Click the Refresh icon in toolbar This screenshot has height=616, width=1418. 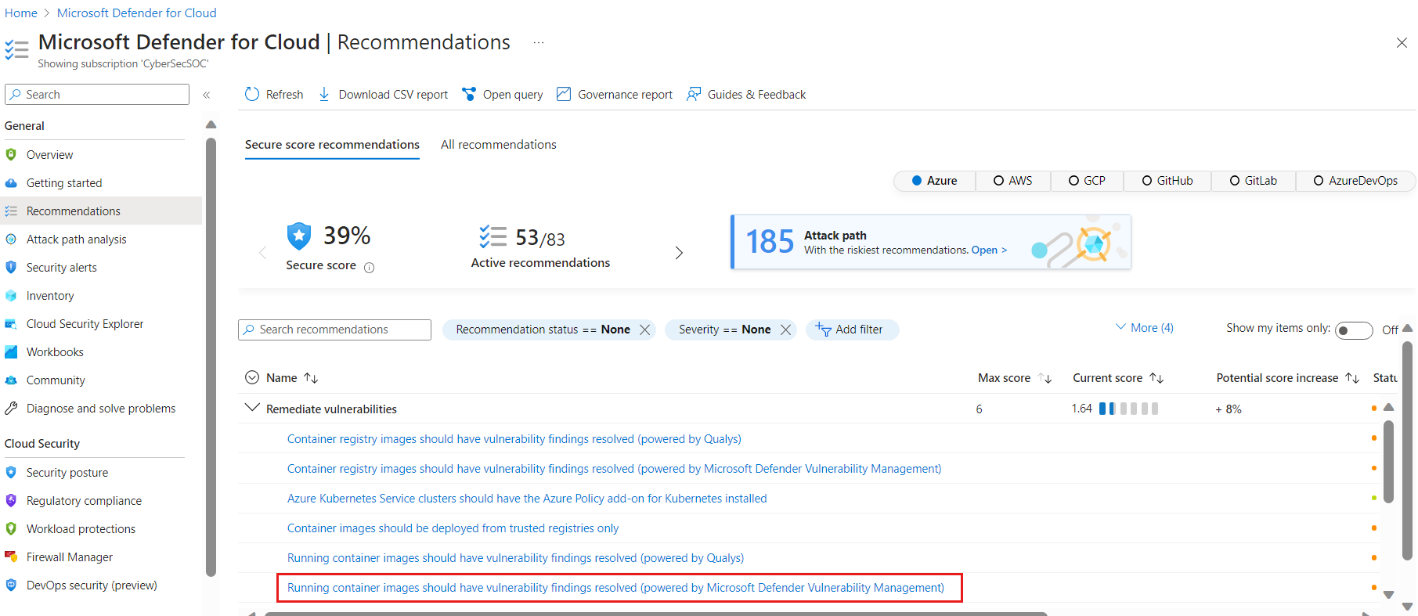pos(251,94)
